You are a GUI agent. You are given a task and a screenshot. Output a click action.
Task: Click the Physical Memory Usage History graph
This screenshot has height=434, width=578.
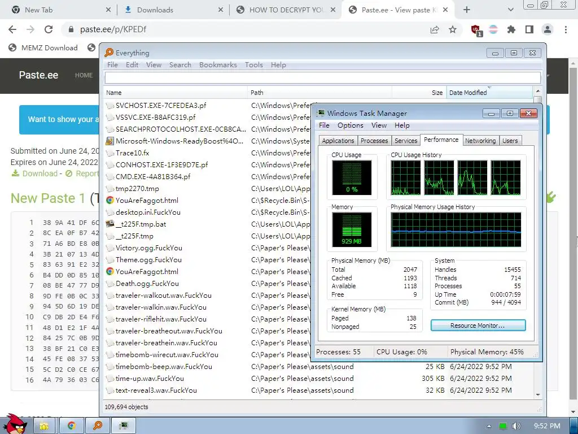coord(456,229)
